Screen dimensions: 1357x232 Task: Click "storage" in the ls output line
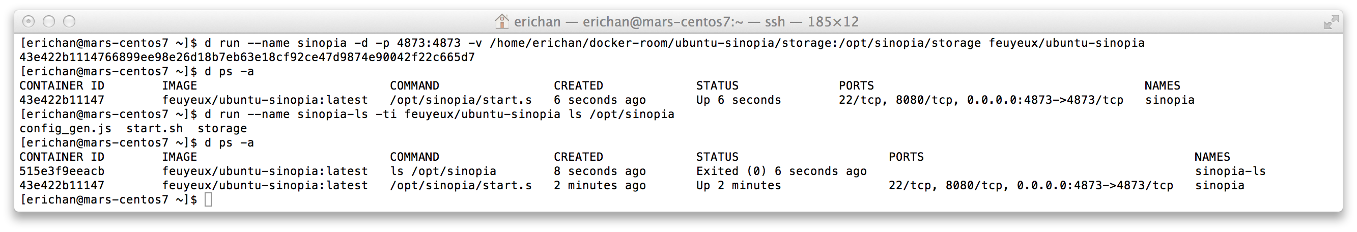tap(222, 129)
